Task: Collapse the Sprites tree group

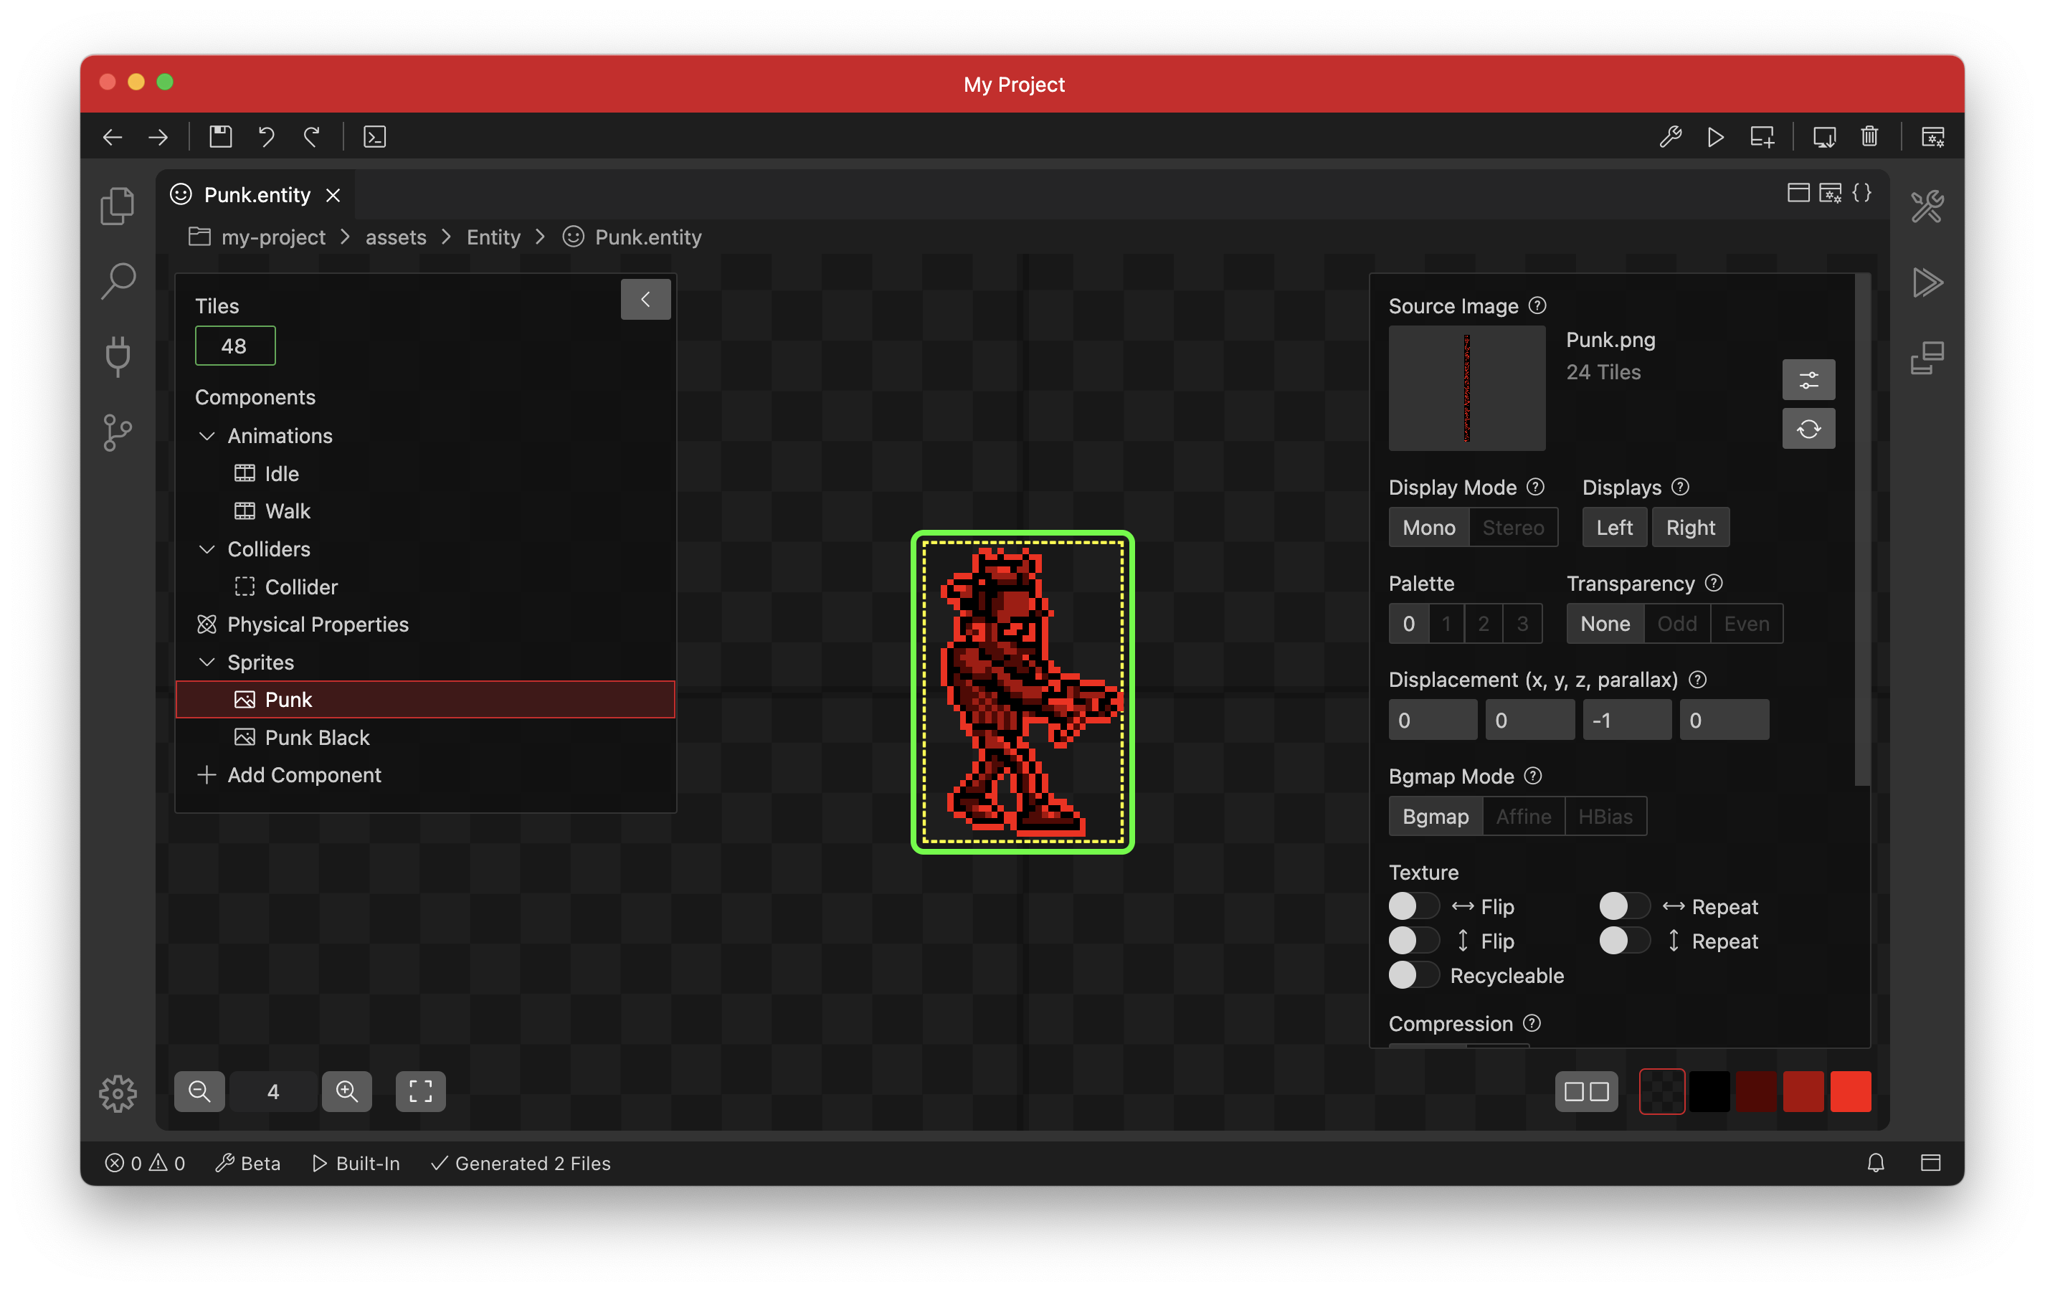Action: (x=207, y=662)
